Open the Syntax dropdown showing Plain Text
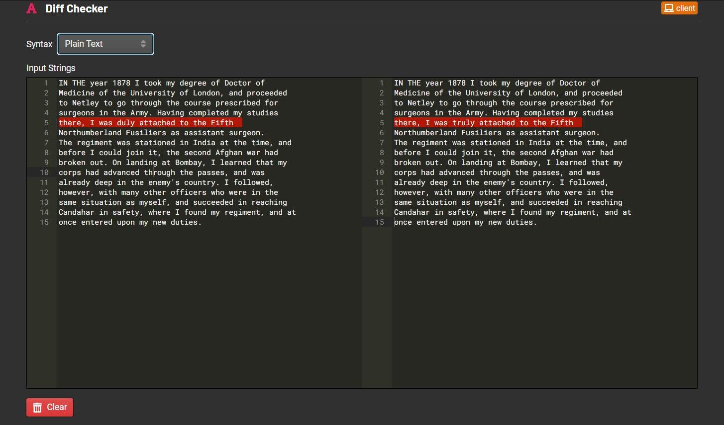This screenshot has height=425, width=724. tap(104, 44)
